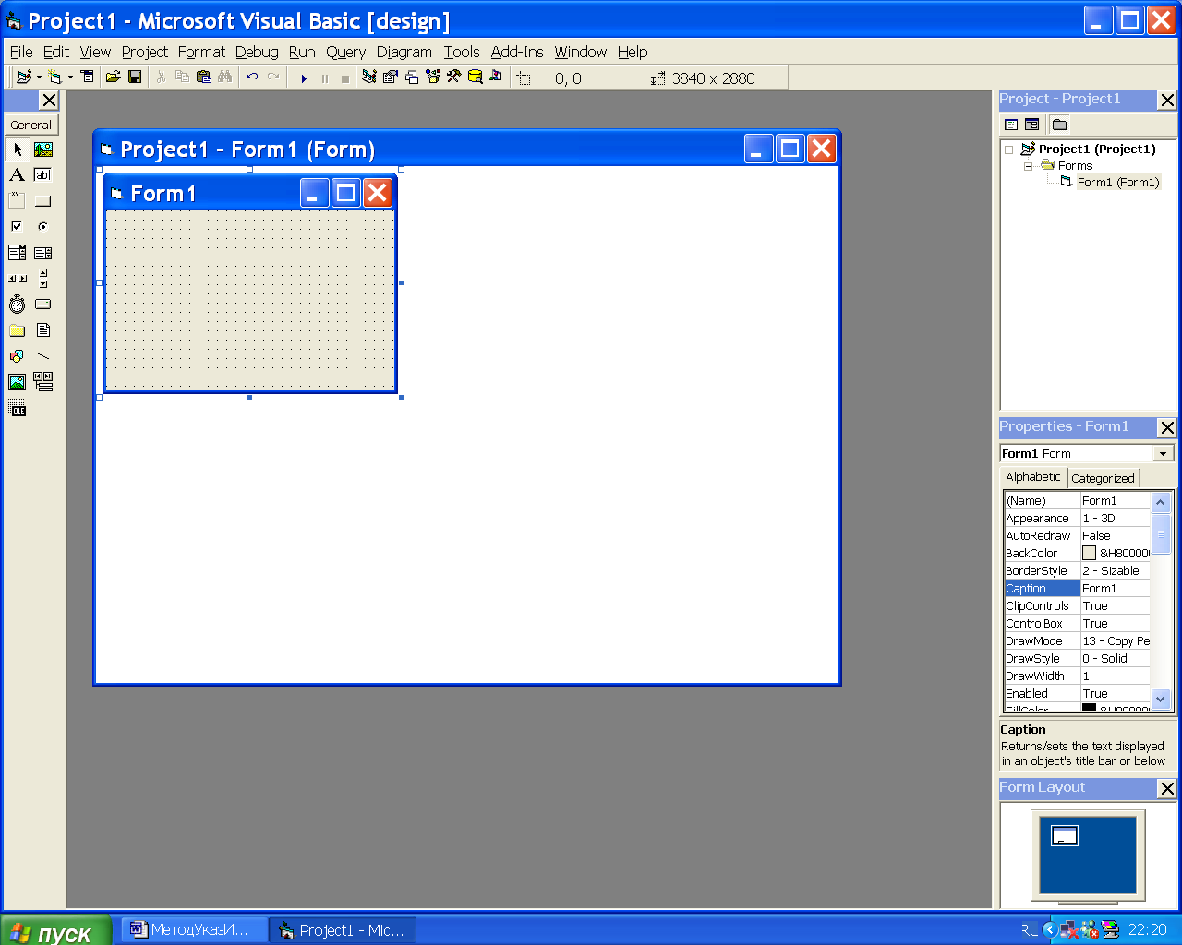Select the ListBox control tool
Image resolution: width=1182 pixels, height=945 pixels.
point(43,253)
